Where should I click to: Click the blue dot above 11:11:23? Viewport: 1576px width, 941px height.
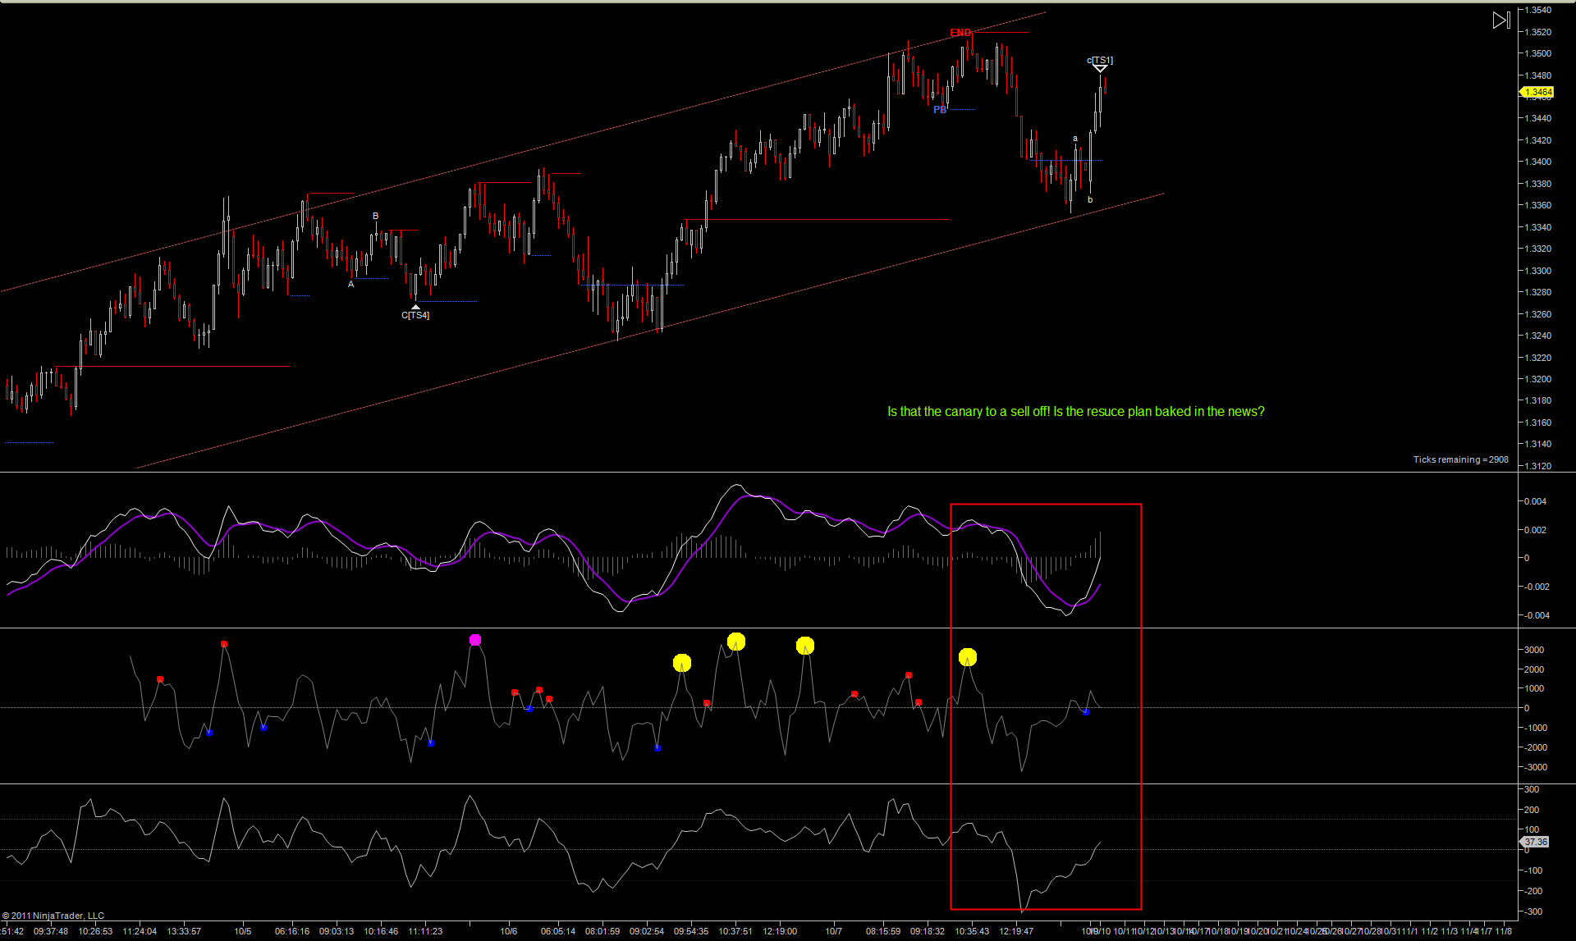tap(431, 743)
